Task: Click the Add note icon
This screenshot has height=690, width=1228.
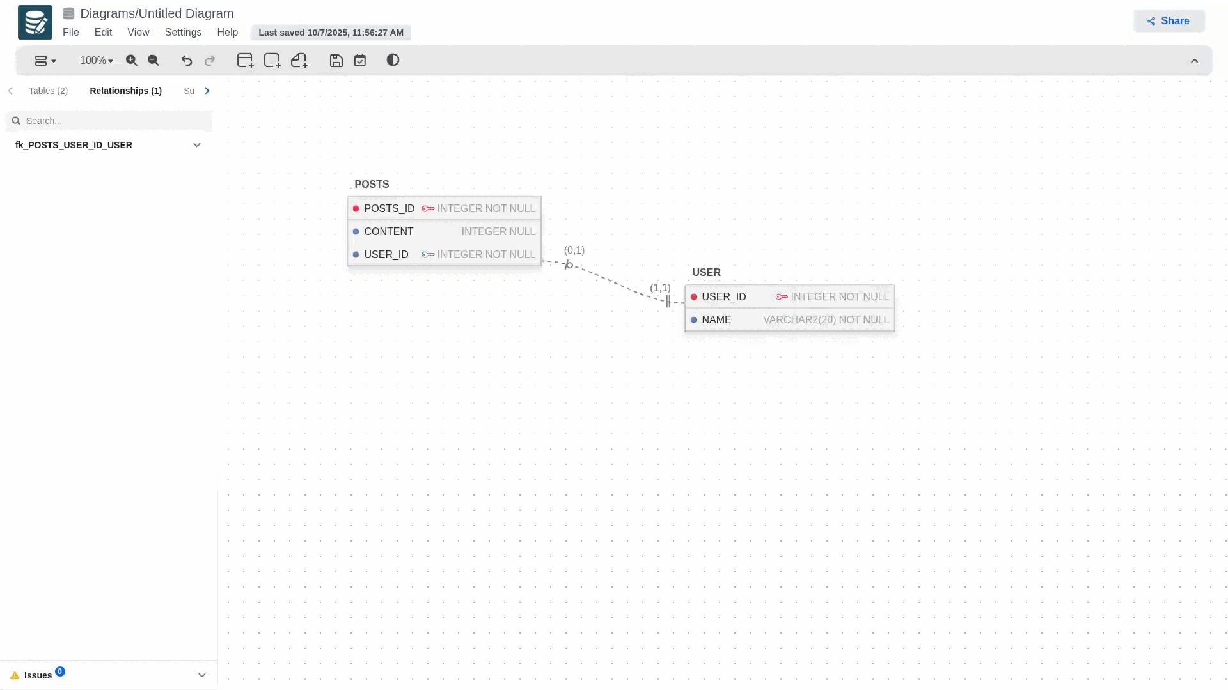Action: click(x=299, y=61)
